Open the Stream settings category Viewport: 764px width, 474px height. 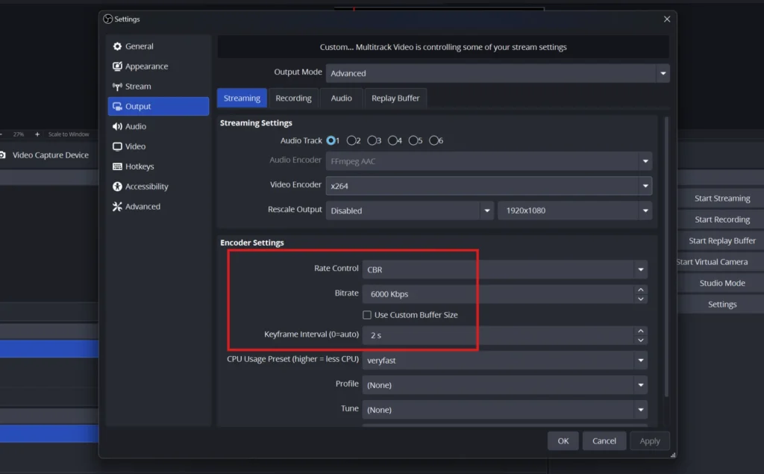(158, 87)
